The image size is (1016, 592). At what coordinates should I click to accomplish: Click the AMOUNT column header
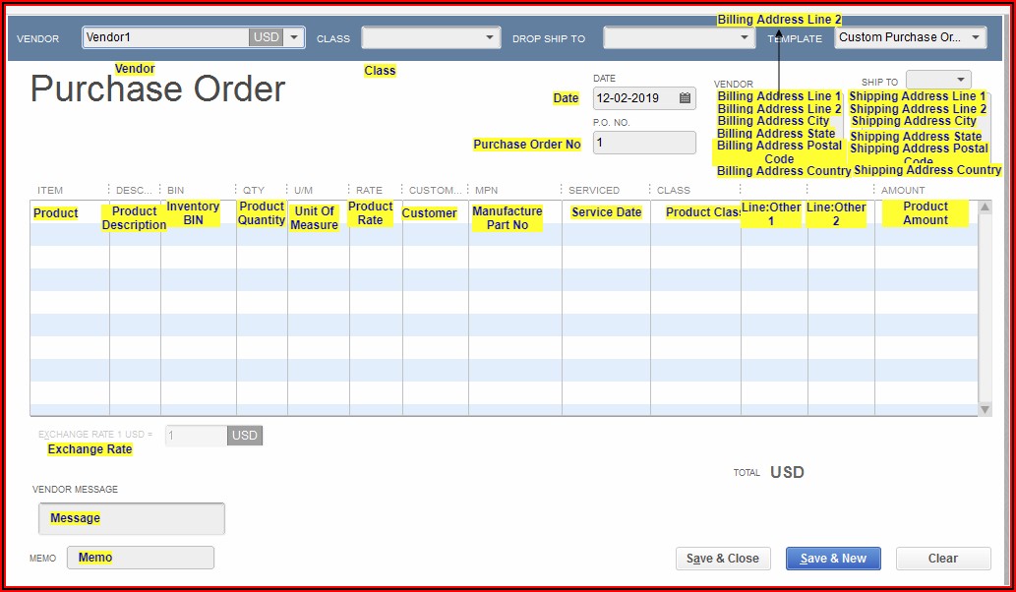pyautogui.click(x=903, y=190)
